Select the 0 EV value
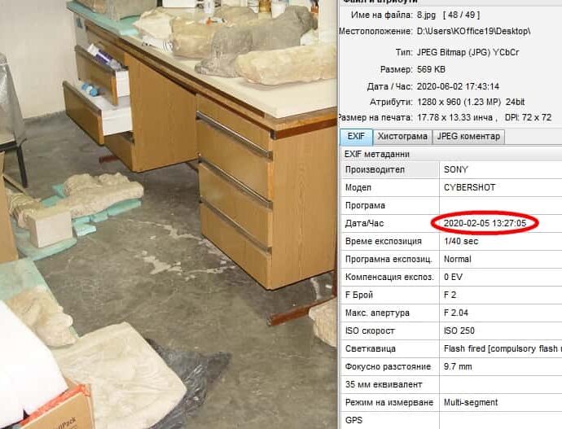Image resolution: width=562 pixels, height=429 pixels. (453, 277)
